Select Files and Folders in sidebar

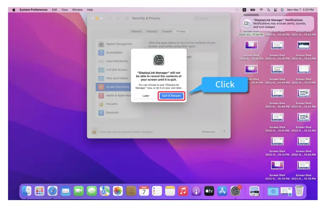point(113,78)
